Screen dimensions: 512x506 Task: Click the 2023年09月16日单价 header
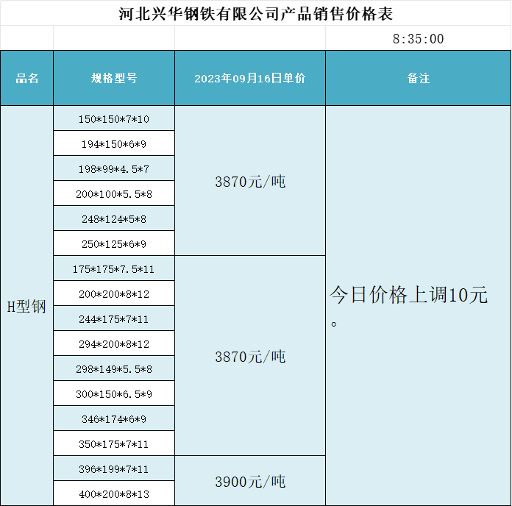click(x=250, y=78)
